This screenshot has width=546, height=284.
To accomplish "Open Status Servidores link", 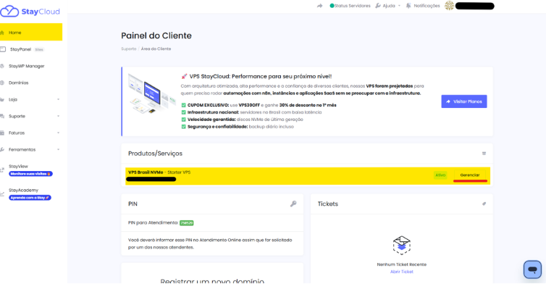I will tap(352, 6).
